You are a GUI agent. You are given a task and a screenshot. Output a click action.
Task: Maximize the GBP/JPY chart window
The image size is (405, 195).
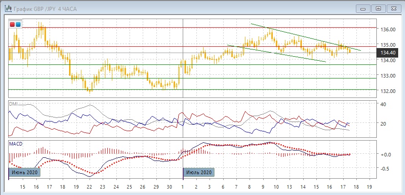coord(378,8)
